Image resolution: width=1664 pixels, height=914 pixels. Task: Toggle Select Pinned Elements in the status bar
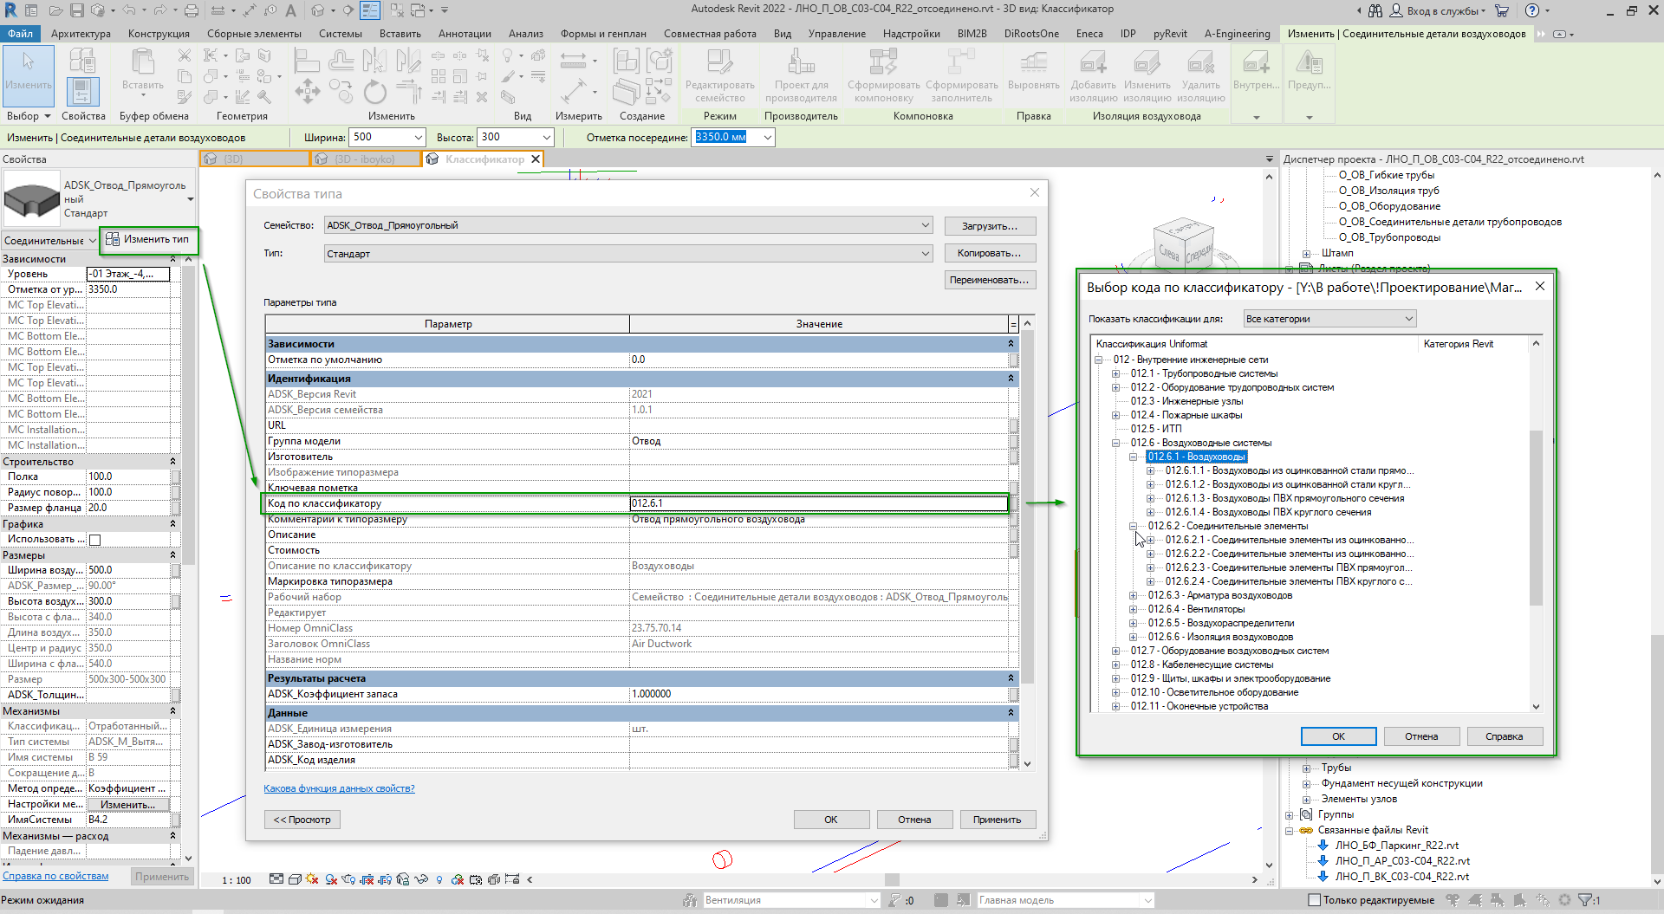[1499, 900]
